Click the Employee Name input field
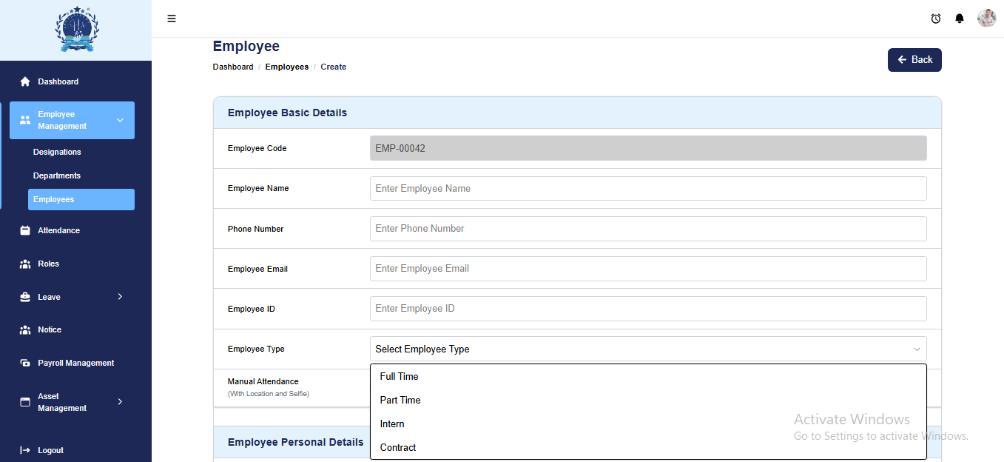Screen dimensions: 1004x462 [x=647, y=188]
